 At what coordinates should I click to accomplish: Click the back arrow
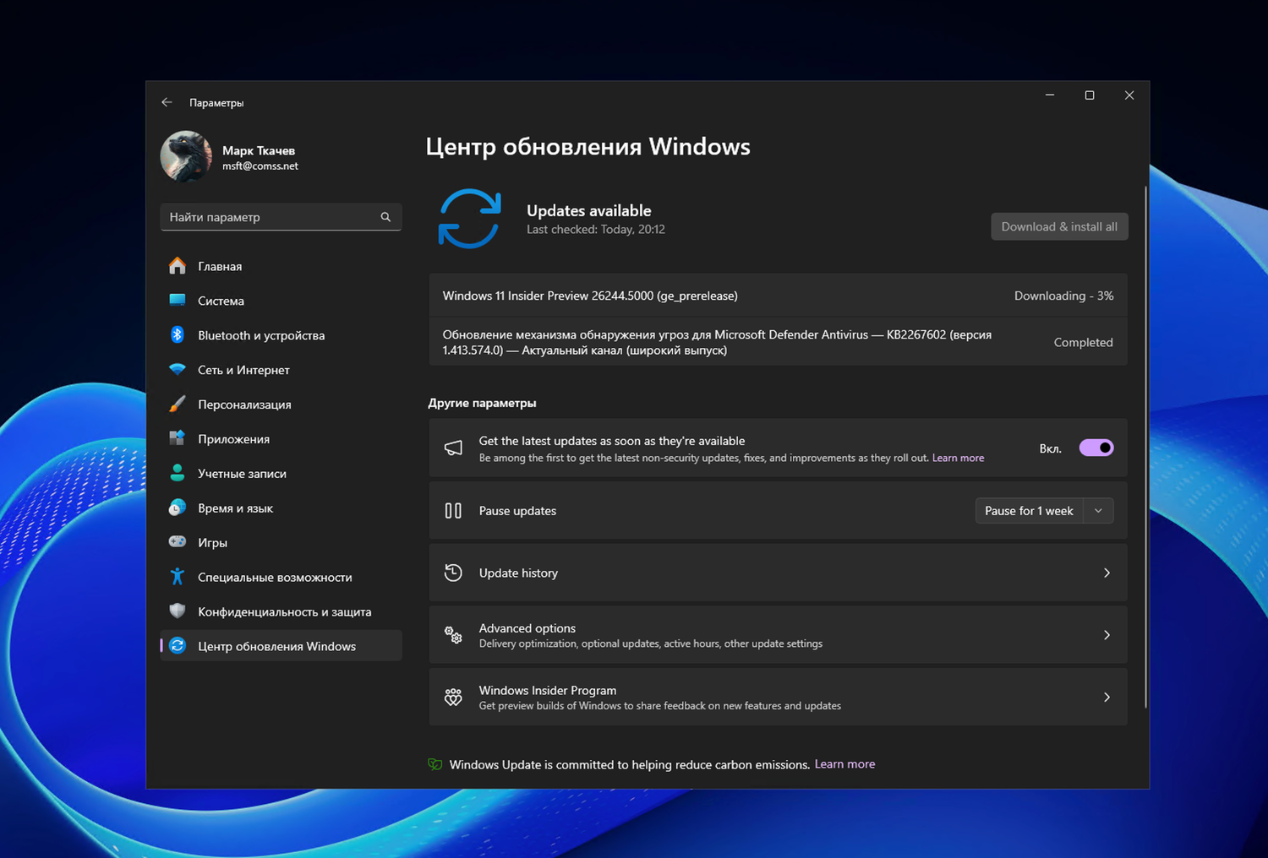[x=167, y=101]
